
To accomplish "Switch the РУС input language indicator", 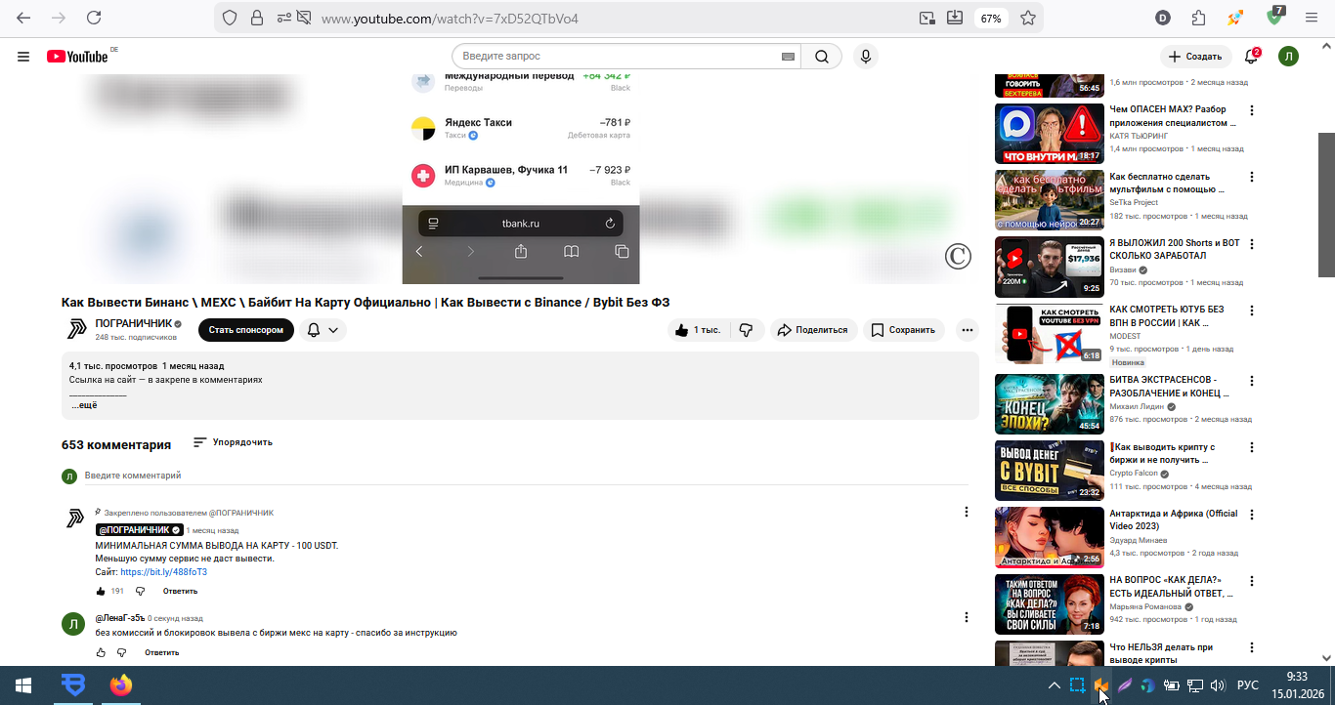I will point(1248,685).
